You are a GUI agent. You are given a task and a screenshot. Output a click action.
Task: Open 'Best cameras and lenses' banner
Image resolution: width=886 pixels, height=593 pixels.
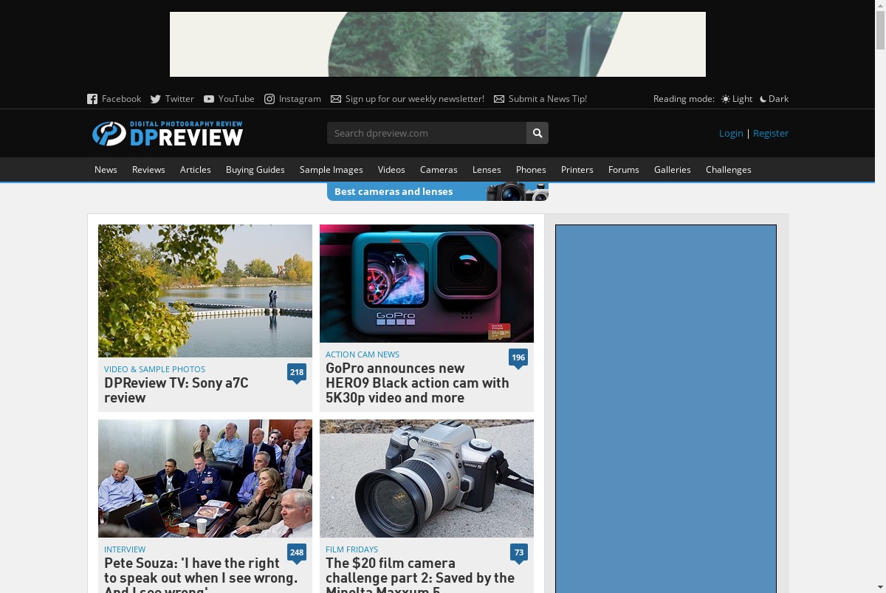click(438, 191)
